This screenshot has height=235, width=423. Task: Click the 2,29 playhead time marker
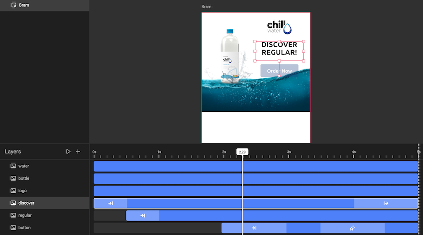point(242,152)
